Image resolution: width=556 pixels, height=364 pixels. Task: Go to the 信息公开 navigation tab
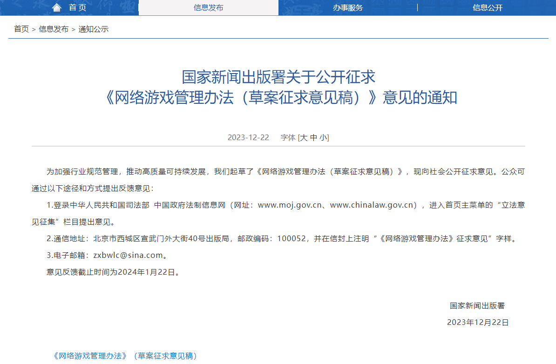click(x=487, y=7)
